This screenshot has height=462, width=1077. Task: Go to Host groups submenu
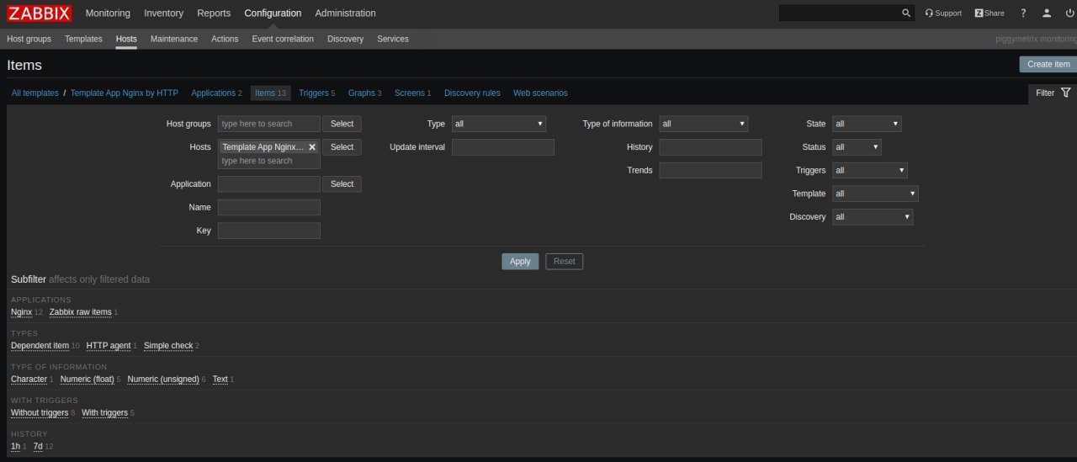tap(29, 39)
